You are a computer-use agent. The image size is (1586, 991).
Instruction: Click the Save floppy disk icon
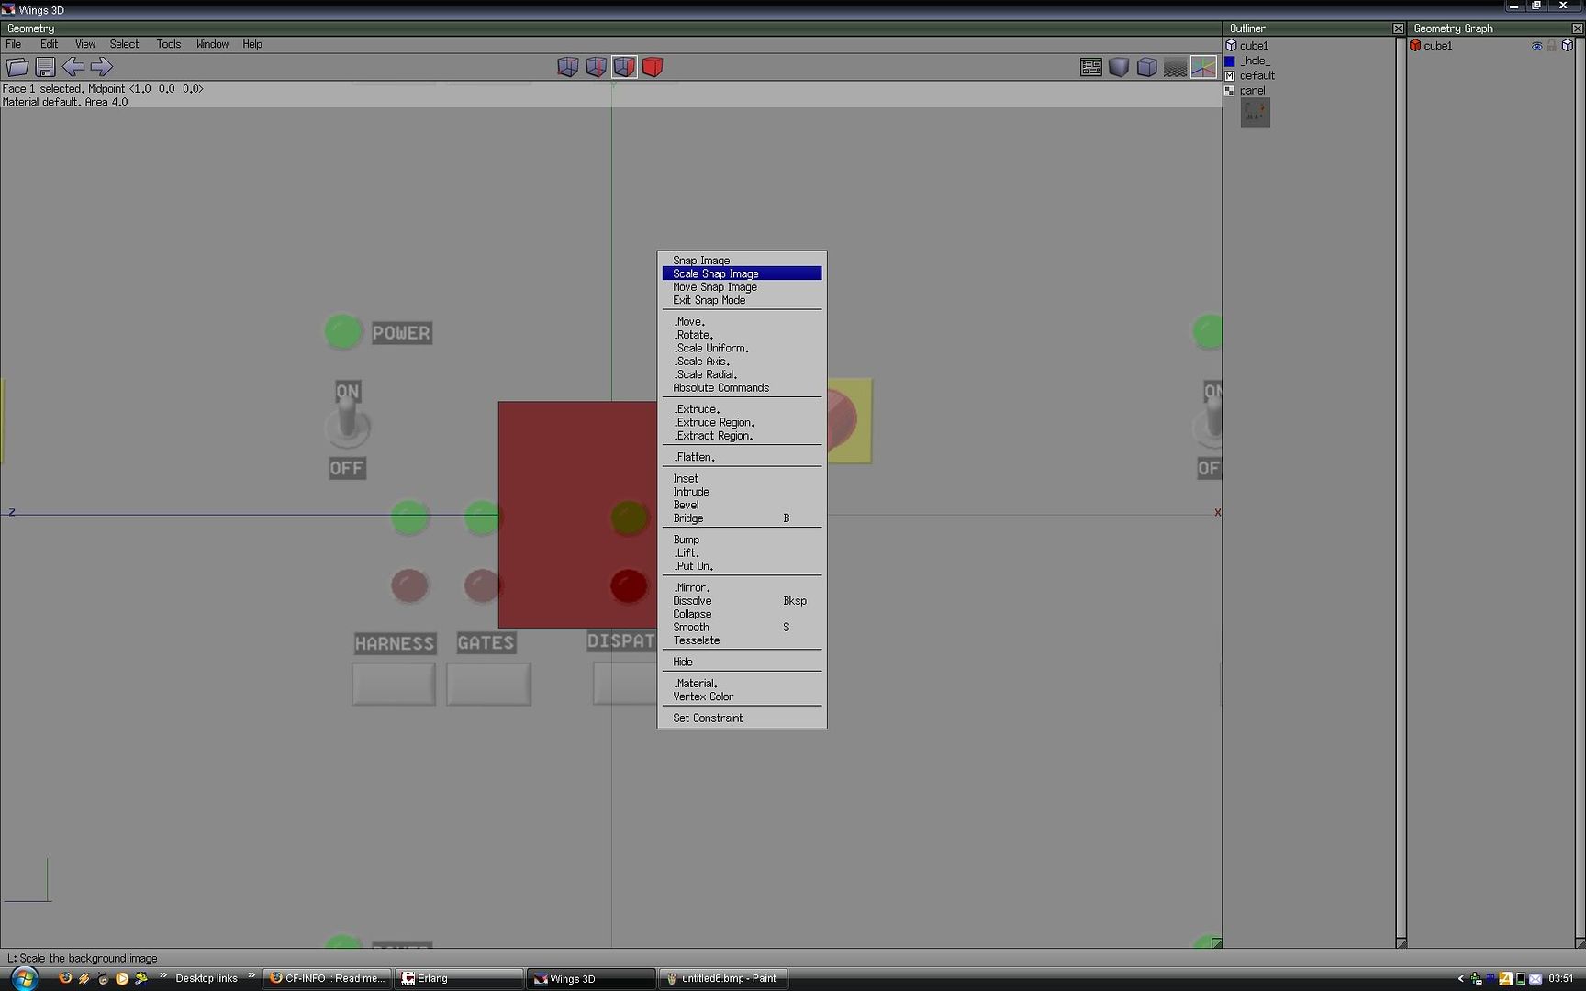[45, 67]
